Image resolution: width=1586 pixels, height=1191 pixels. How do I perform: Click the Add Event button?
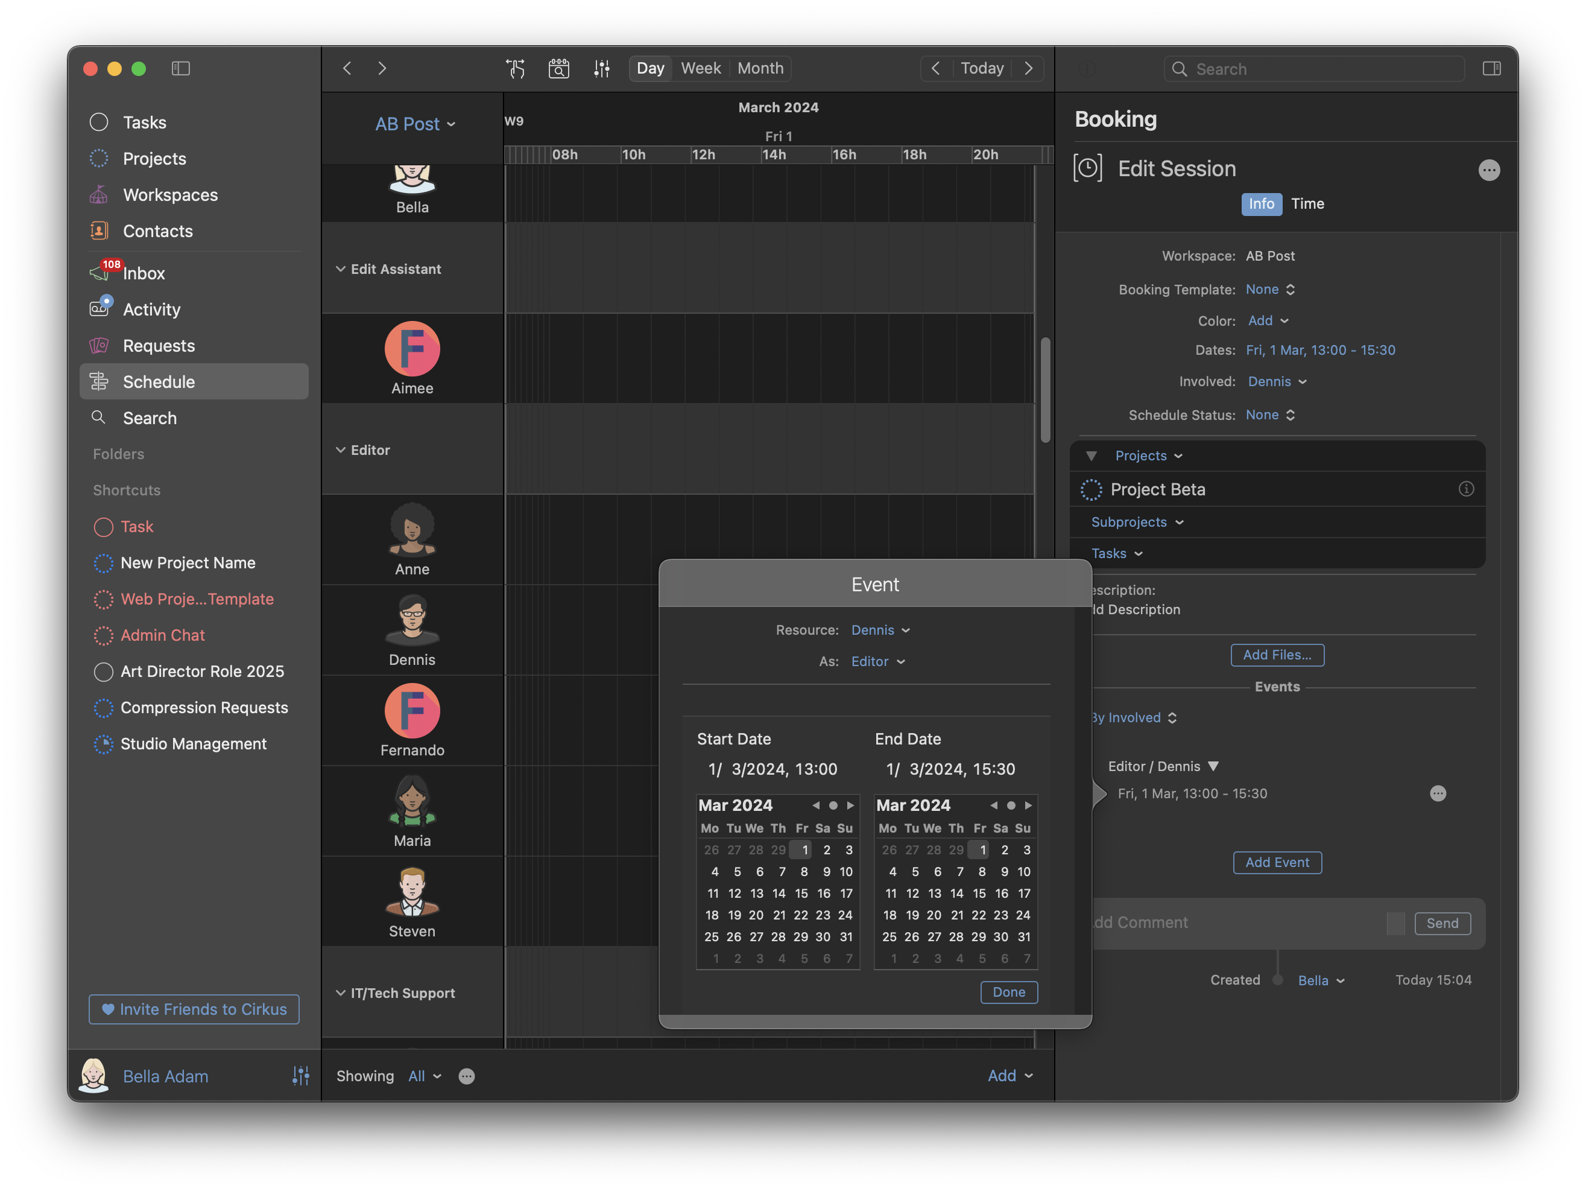point(1277,862)
